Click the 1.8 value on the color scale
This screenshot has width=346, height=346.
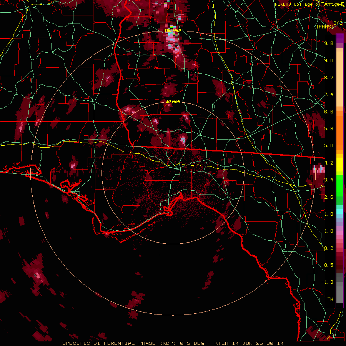[x=329, y=214]
